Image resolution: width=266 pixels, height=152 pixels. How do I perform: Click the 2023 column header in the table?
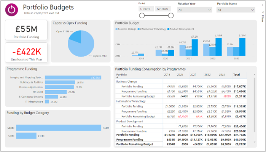pyautogui.click(x=221, y=75)
